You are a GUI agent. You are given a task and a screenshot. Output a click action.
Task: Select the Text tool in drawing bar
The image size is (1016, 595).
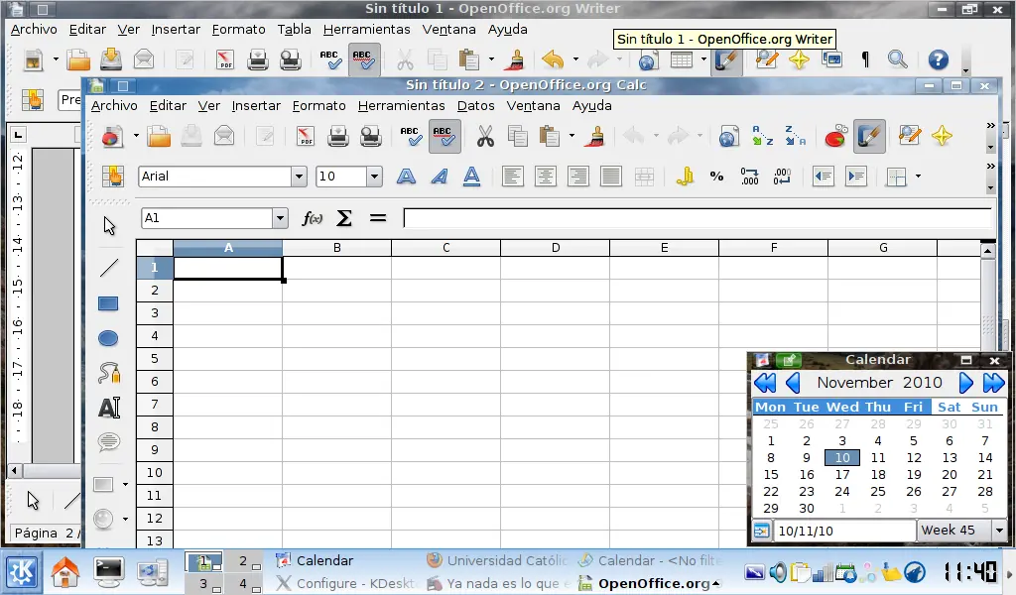[x=109, y=408]
